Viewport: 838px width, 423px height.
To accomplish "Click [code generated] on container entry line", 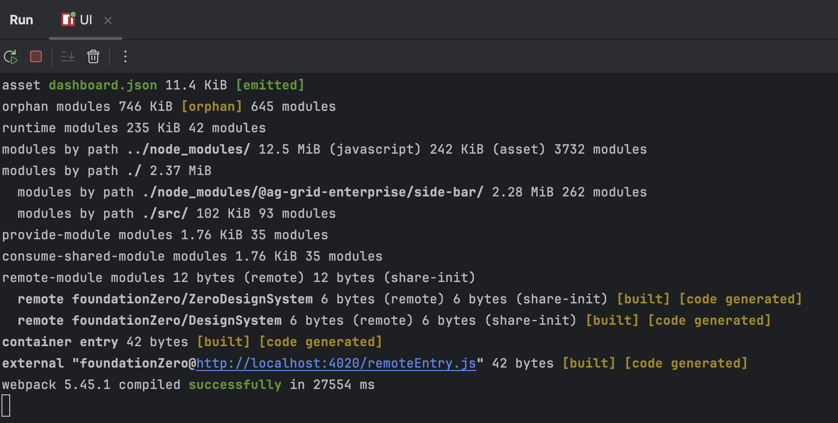I will (x=321, y=342).
